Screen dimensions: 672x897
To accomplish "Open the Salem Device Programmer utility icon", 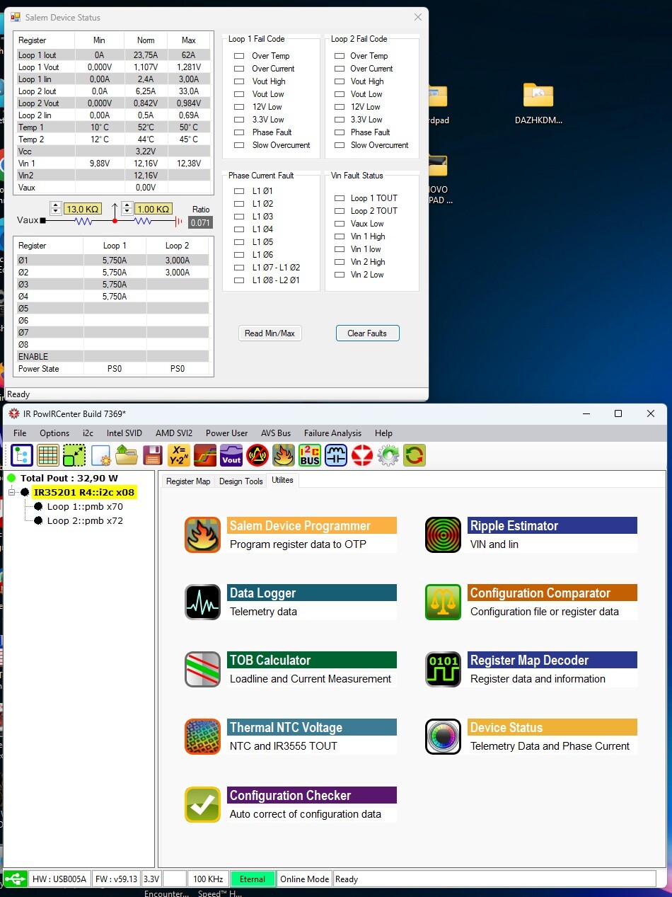I will [202, 535].
